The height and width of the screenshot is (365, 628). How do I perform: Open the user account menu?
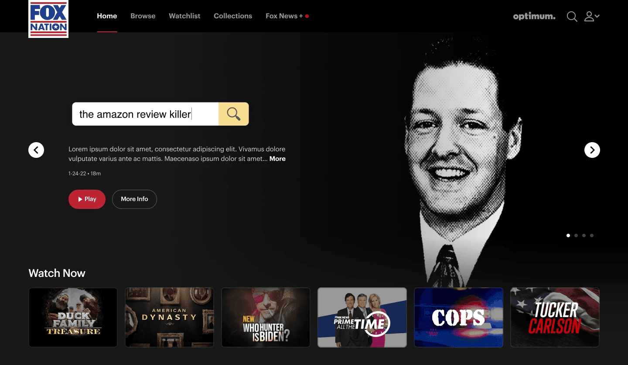click(592, 17)
